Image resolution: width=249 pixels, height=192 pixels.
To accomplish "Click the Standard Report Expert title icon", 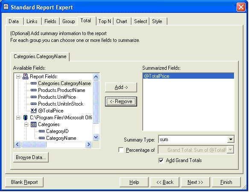I will coord(6,7).
